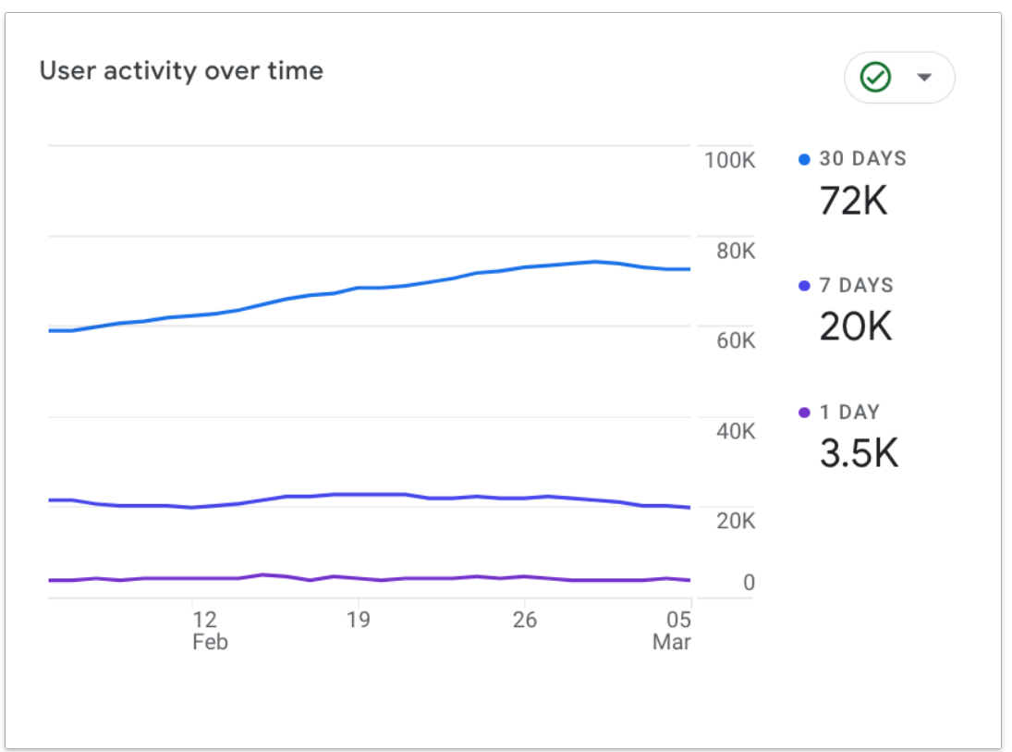The height and width of the screenshot is (752, 1012).
Task: Click the 80K y-axis label
Action: (735, 251)
